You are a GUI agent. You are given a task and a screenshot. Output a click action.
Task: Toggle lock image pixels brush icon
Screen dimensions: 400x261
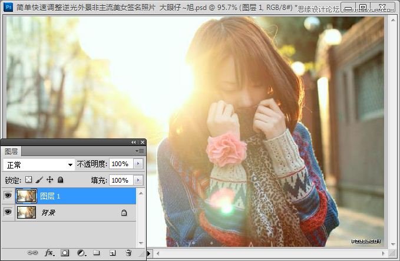tap(39, 180)
